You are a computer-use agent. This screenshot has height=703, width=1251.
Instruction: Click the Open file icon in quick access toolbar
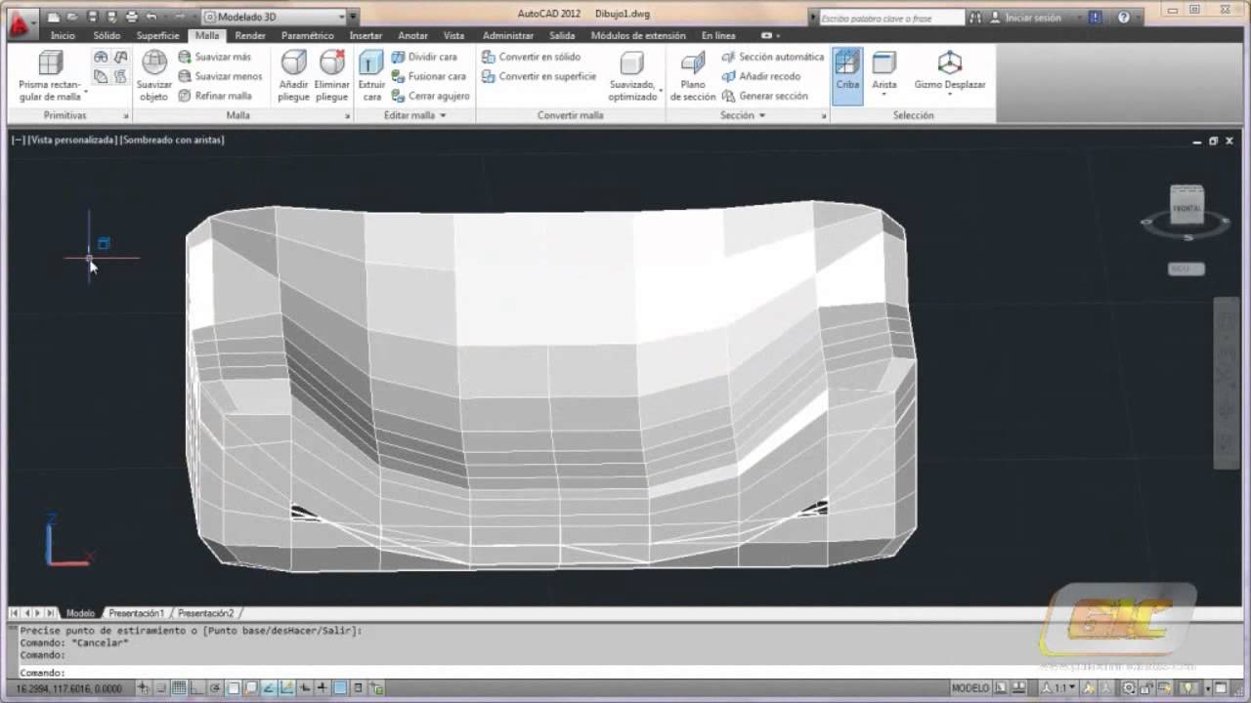click(72, 17)
